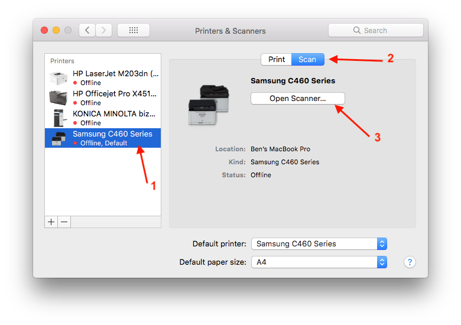Select Samsung C460 Series in printers list

coord(103,138)
